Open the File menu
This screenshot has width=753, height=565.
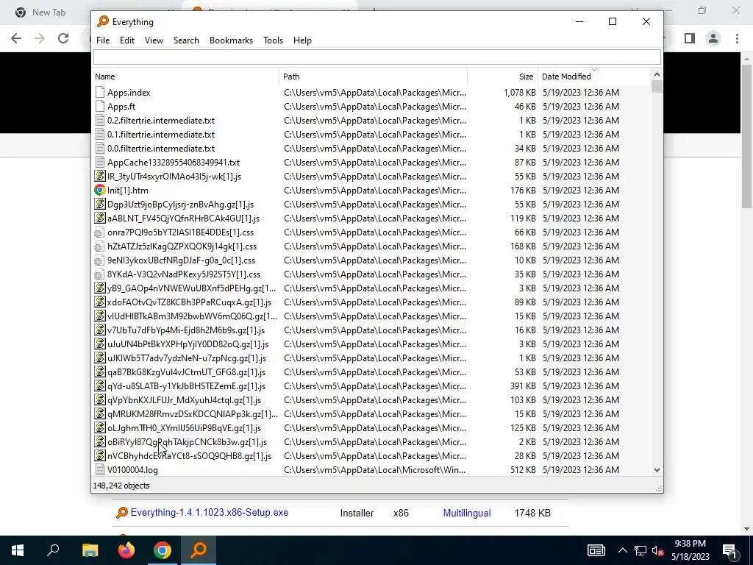tap(103, 40)
